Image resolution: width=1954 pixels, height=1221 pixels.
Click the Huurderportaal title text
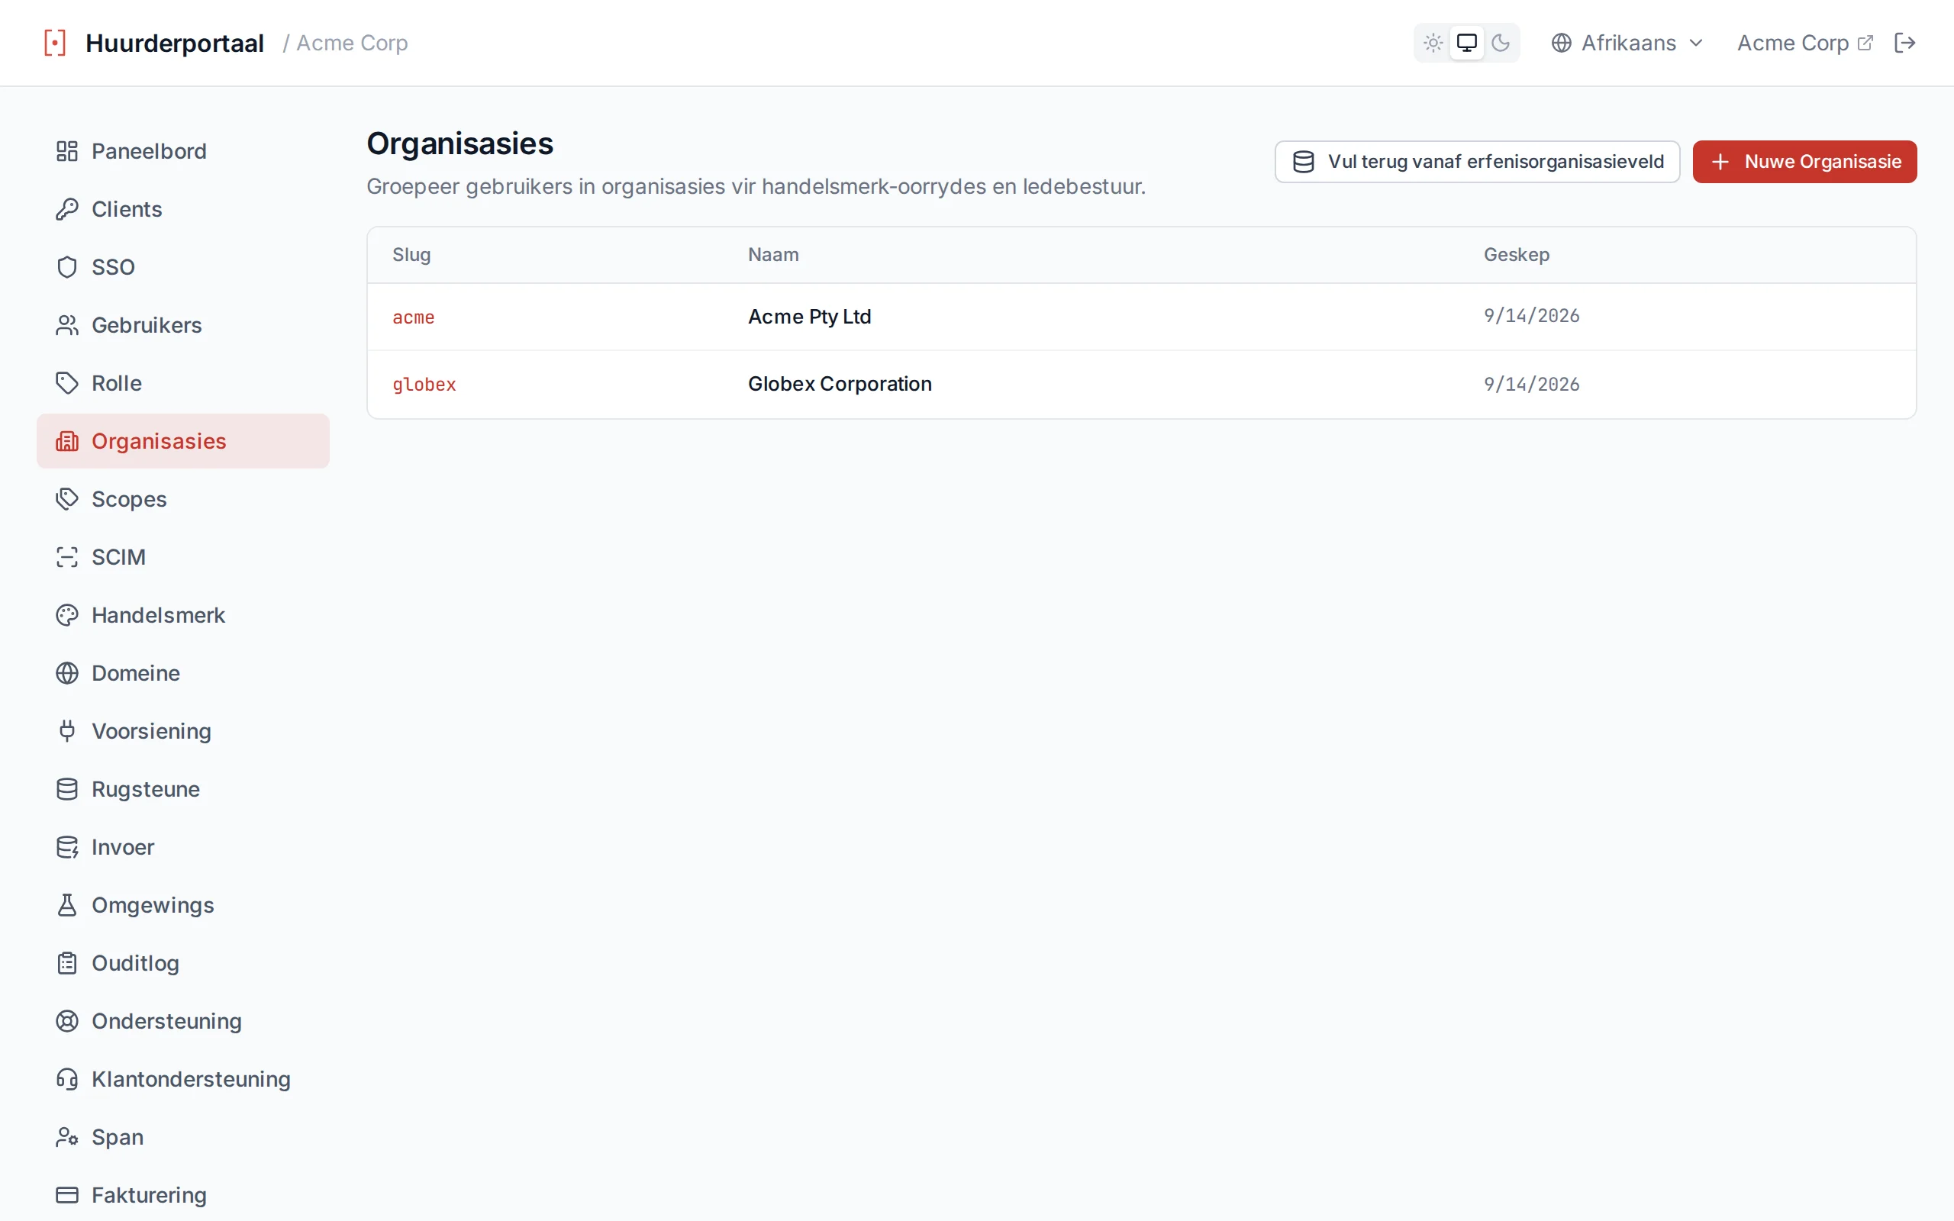pyautogui.click(x=174, y=43)
